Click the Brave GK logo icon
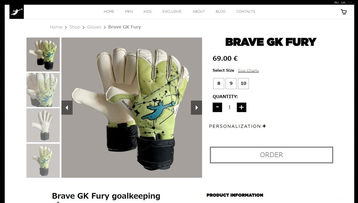358x203 pixels. point(17,12)
